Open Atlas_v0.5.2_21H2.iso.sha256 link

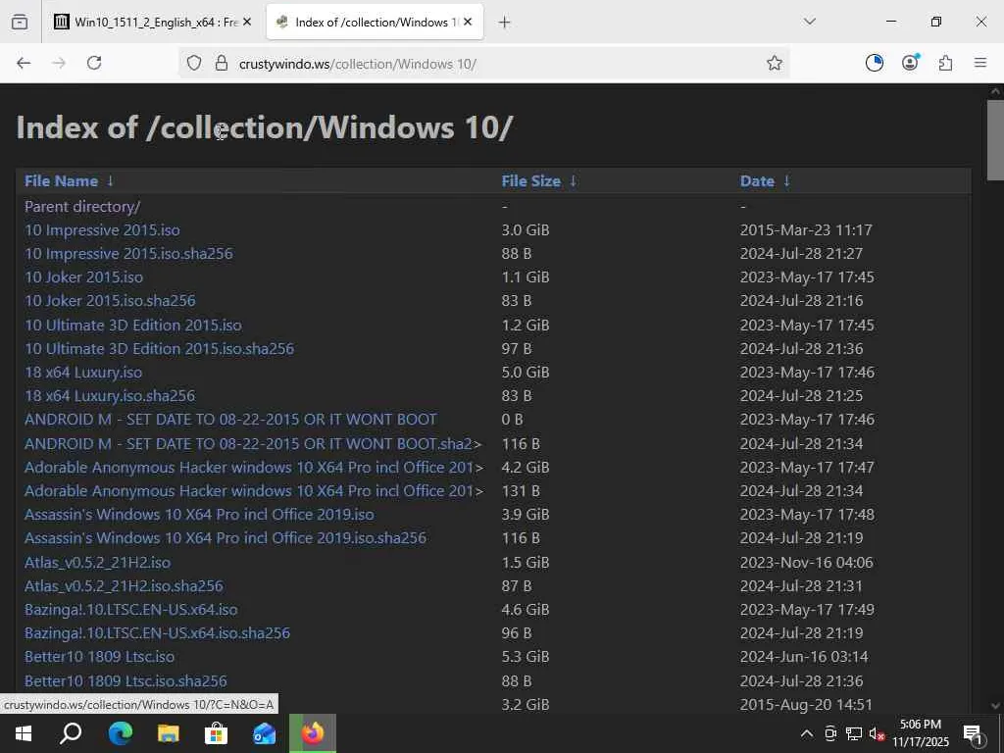click(x=124, y=586)
